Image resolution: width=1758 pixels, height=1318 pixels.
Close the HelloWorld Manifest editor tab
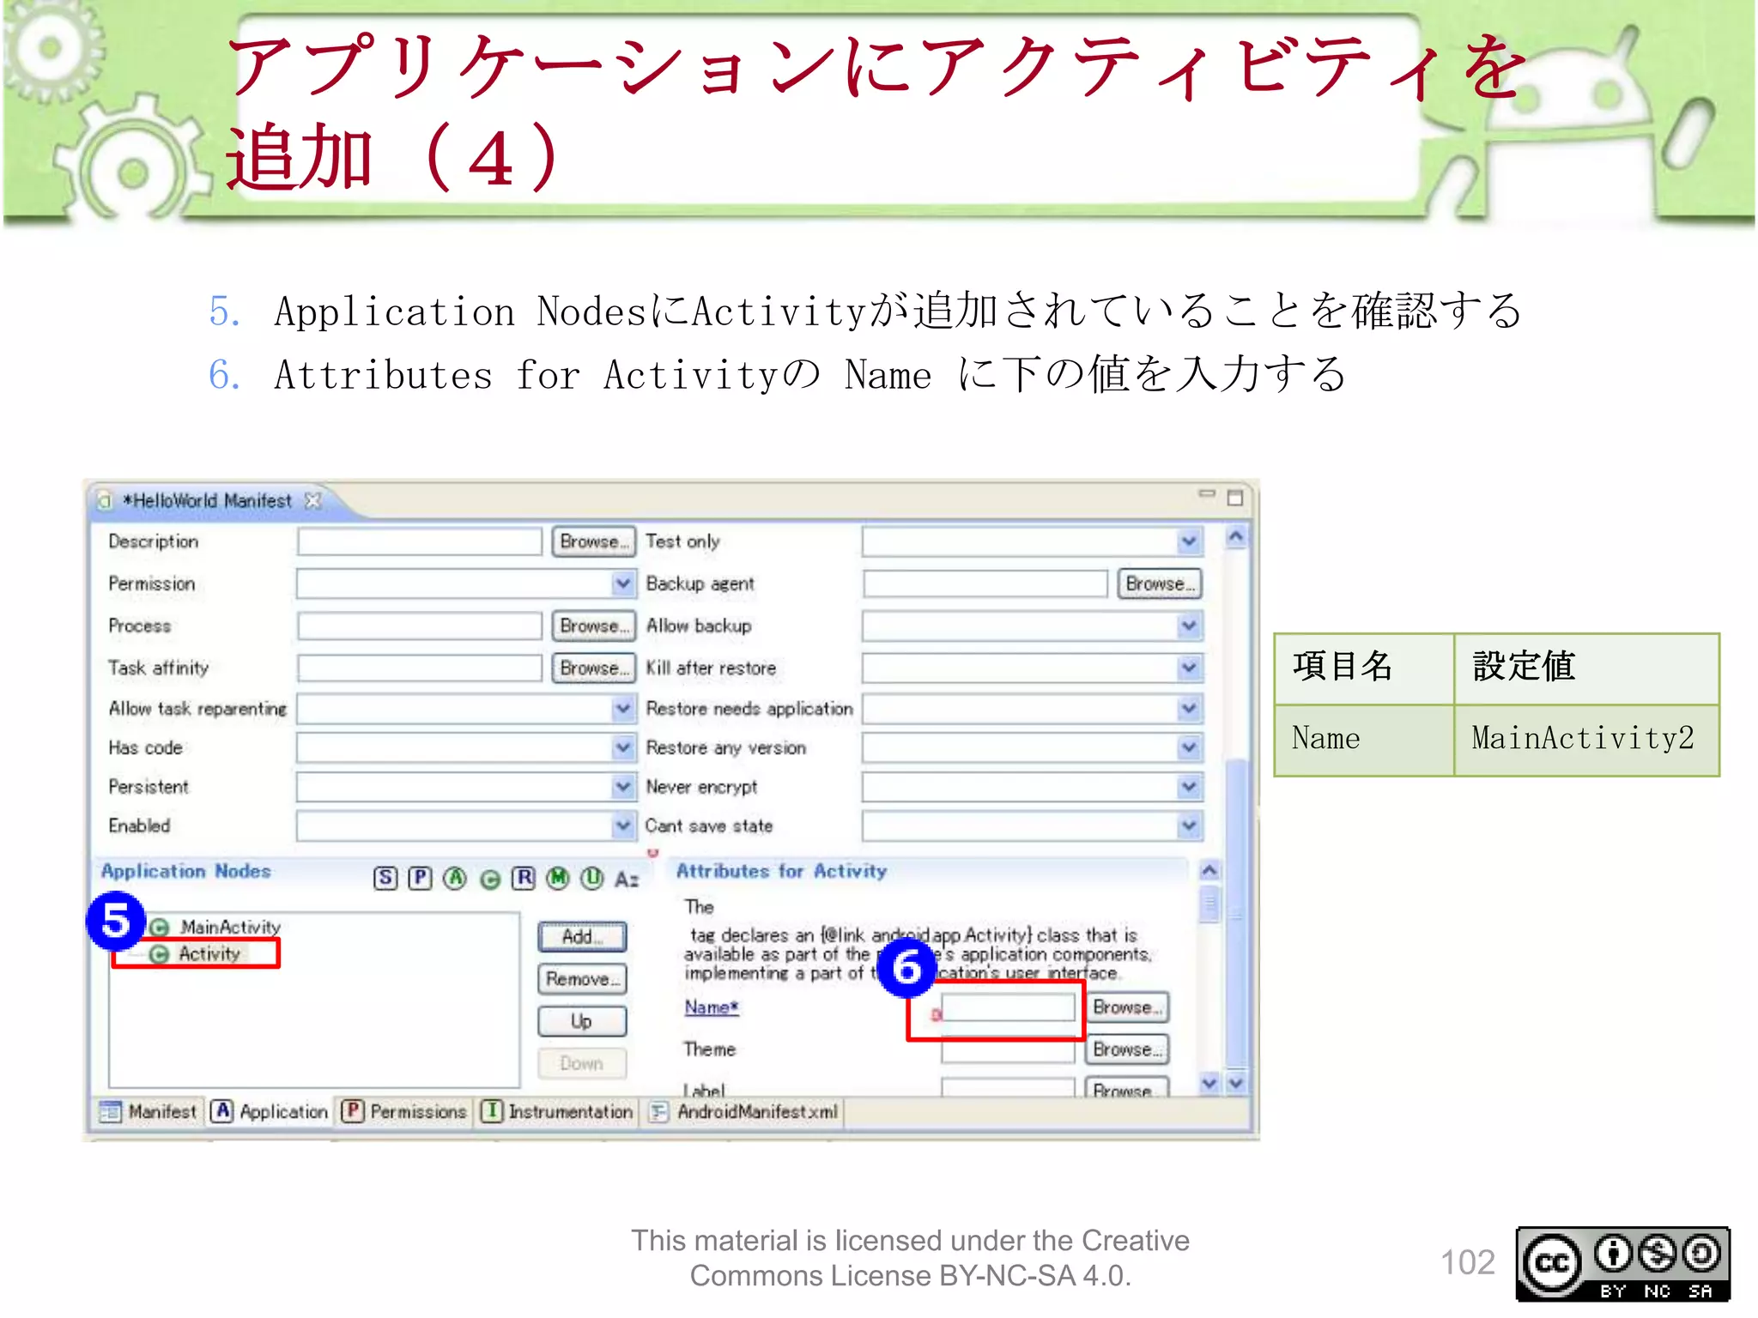[x=313, y=500]
